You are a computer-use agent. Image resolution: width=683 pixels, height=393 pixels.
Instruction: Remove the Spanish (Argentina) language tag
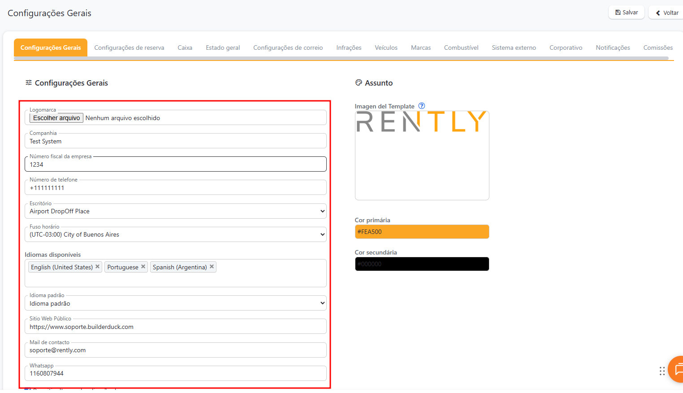tap(212, 267)
